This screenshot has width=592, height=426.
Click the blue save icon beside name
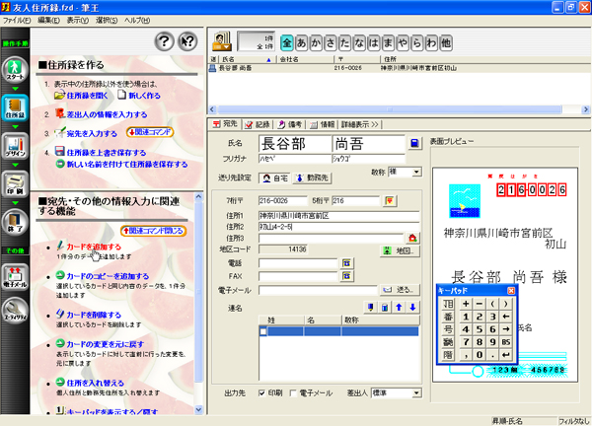click(415, 144)
